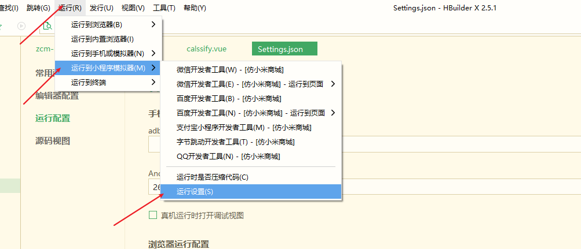The image size is (581, 249).
Task: Select 运行设置(S) menu entry
Action: tap(251, 192)
